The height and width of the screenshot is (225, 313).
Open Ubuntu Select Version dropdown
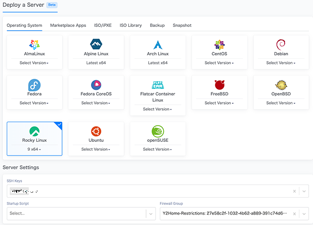click(96, 149)
